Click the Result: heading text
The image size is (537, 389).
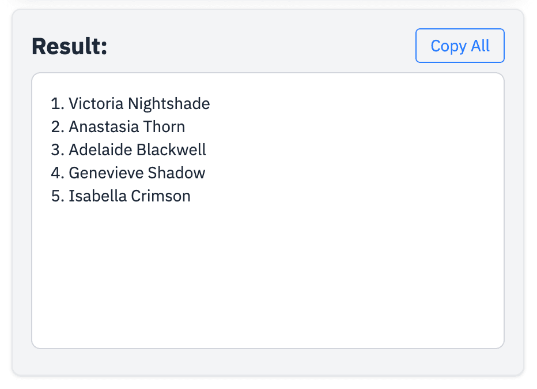pyautogui.click(x=70, y=46)
